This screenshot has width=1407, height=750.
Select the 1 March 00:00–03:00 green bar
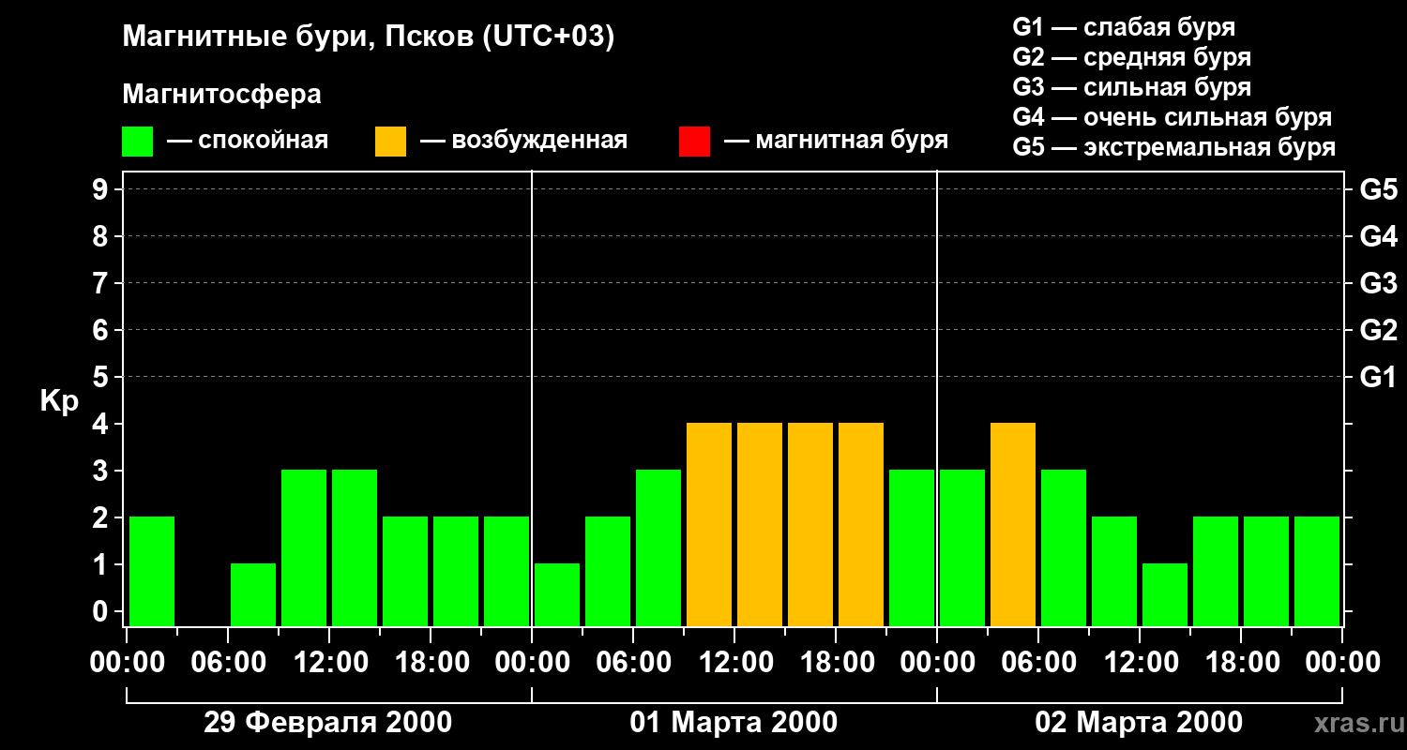[557, 594]
